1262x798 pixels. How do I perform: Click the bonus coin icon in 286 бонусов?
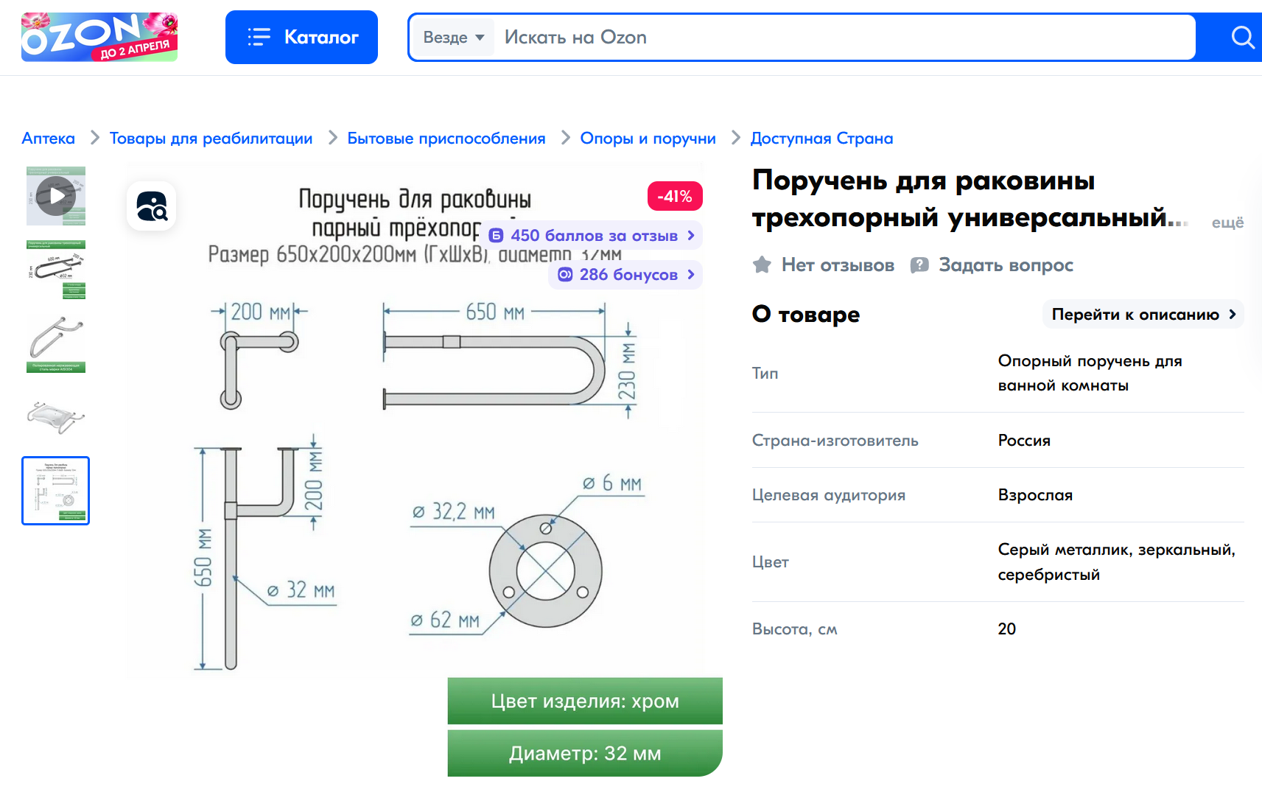[x=565, y=275]
